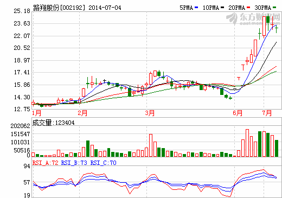Click the 30PMA legend label

tap(263, 8)
